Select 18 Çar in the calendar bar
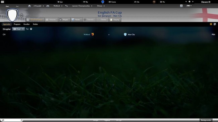 pyautogui.click(x=60, y=2)
